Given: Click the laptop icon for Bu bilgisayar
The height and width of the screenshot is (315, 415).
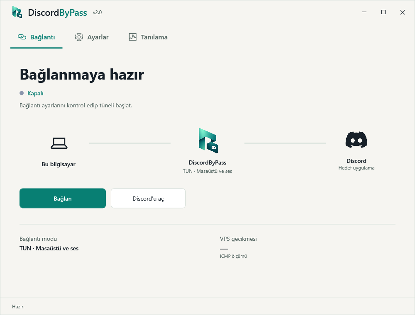Looking at the screenshot, I should (x=59, y=143).
